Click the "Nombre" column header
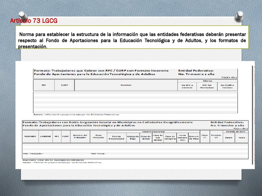The width and height of the screenshot is (262, 196). (x=126, y=85)
